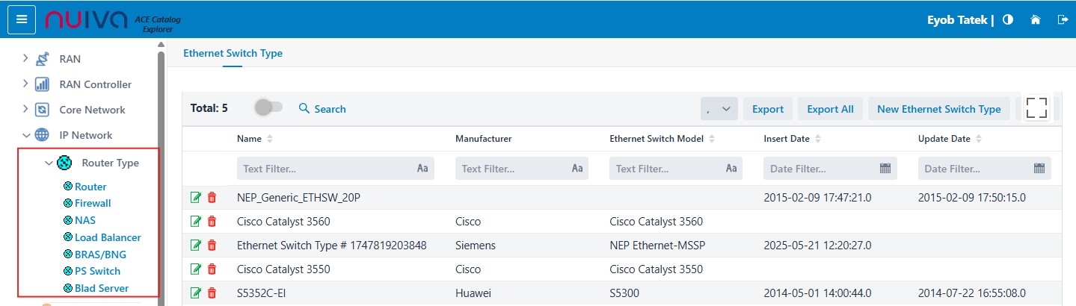Delete the NEP_Generic_ETHSW_20P entry
Screen dimensions: 1076x306
[x=212, y=198]
